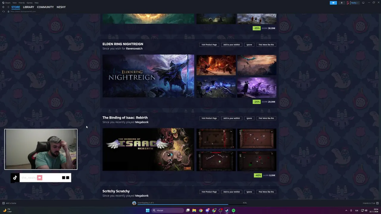Open the Elden Ring Nightreign main banner

(148, 76)
